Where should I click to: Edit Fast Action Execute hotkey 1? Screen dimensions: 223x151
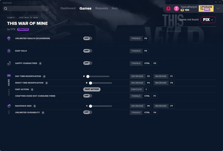(146, 89)
